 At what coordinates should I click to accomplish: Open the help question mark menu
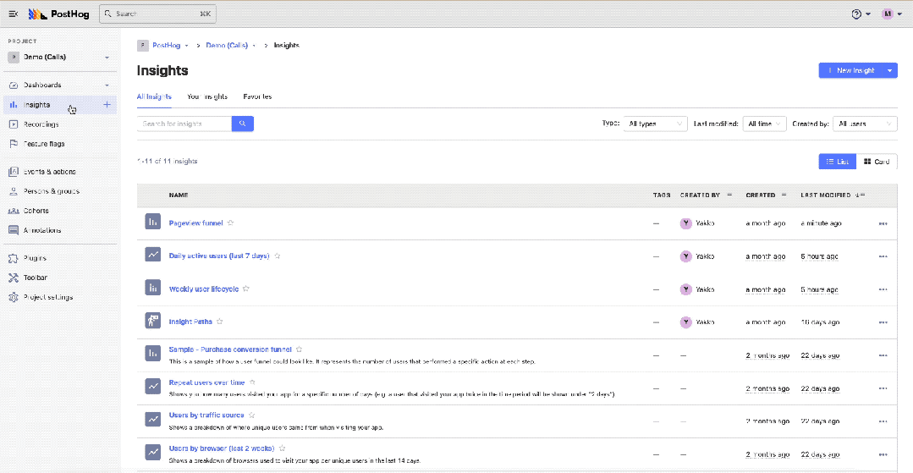coord(857,14)
